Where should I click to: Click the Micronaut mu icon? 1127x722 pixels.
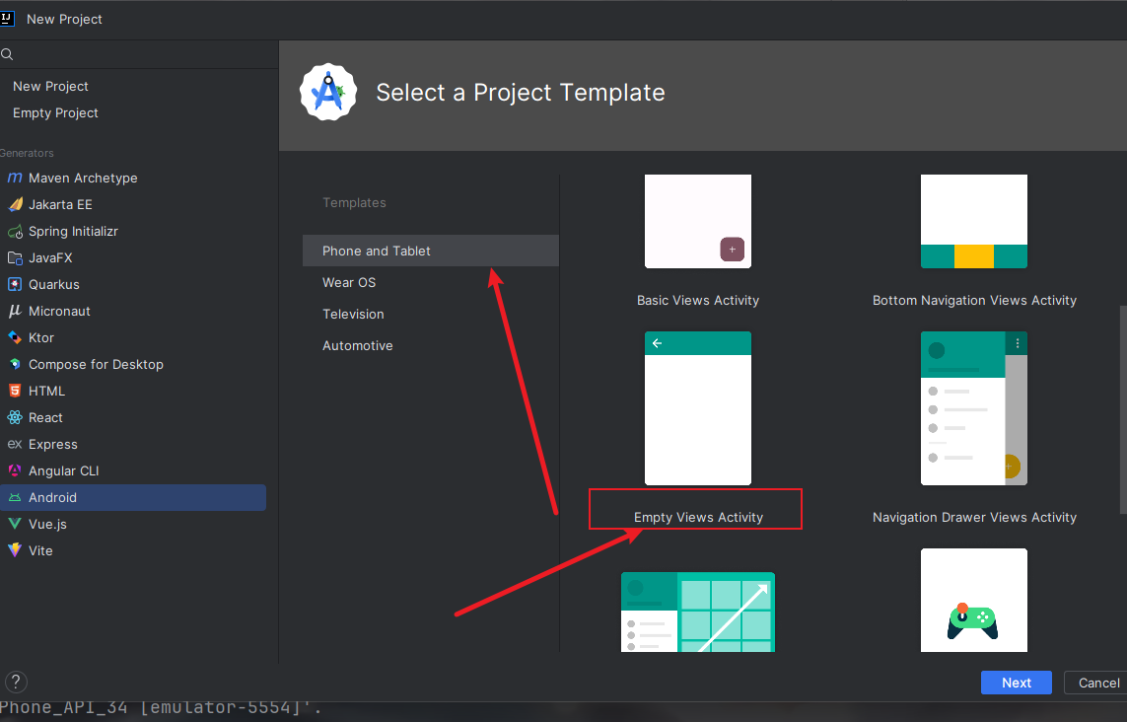point(15,311)
